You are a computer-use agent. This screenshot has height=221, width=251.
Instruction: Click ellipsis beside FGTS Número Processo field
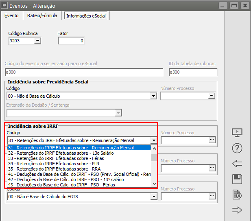tap(212, 196)
